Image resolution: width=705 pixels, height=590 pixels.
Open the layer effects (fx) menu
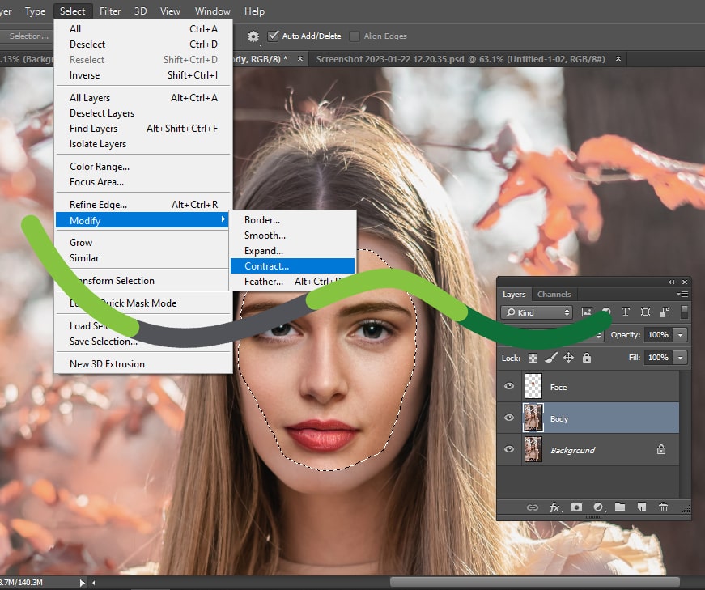point(555,507)
